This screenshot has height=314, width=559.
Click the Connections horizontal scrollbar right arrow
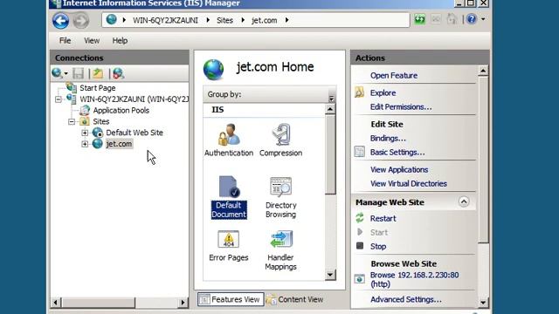point(183,303)
